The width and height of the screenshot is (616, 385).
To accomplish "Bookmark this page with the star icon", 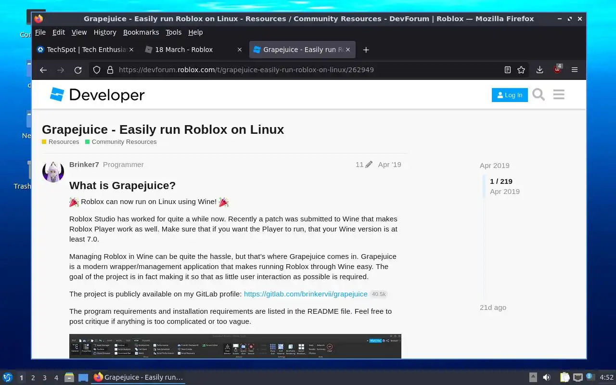I will pyautogui.click(x=521, y=70).
